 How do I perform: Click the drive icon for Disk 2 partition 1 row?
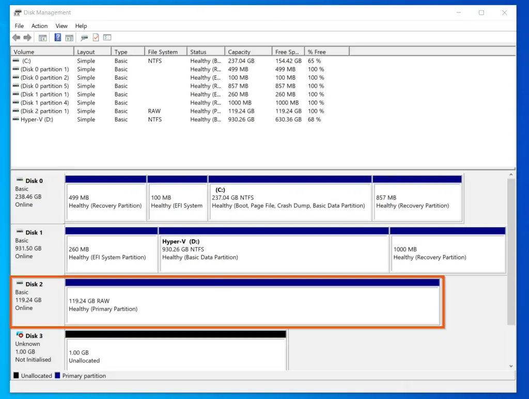pos(16,111)
